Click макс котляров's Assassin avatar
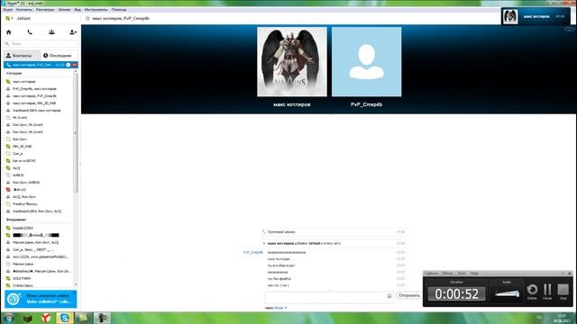Screen dimensions: 577x324 (x=292, y=62)
